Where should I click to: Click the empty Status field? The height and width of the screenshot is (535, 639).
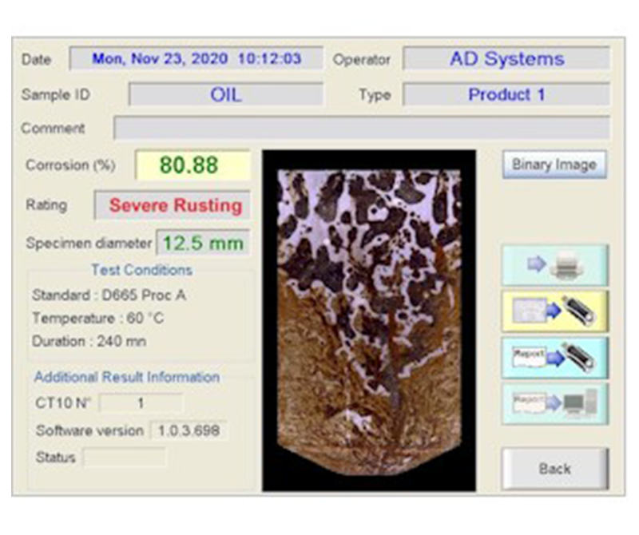tap(125, 458)
